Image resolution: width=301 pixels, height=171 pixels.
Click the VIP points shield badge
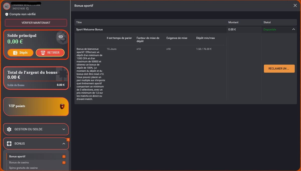pos(62,106)
